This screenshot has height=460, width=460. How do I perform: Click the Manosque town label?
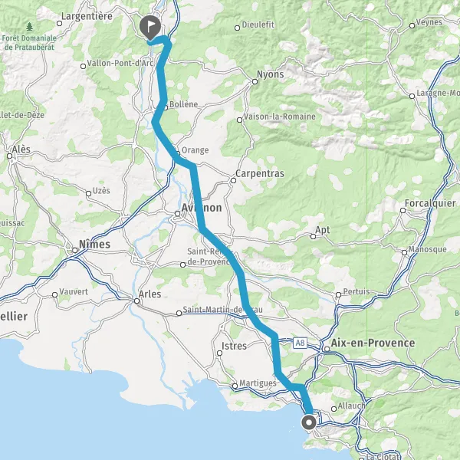point(428,249)
